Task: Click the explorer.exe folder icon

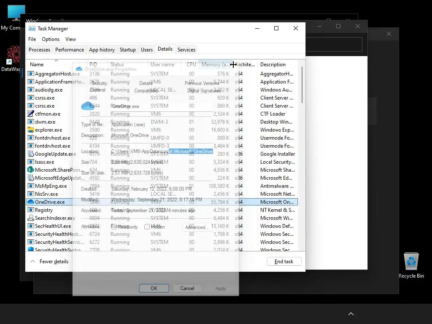Action: (30, 130)
